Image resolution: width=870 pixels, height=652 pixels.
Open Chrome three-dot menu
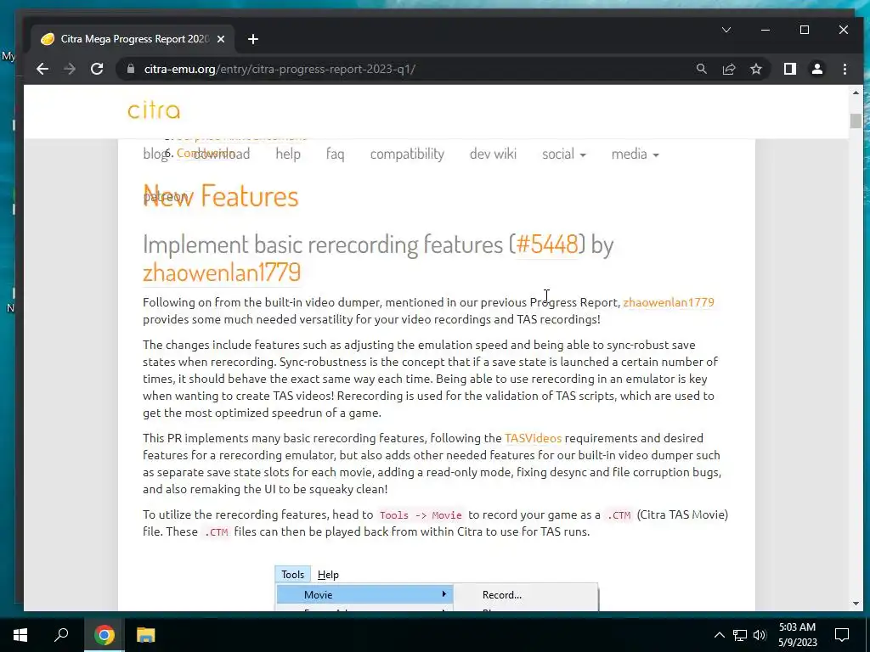coord(845,69)
